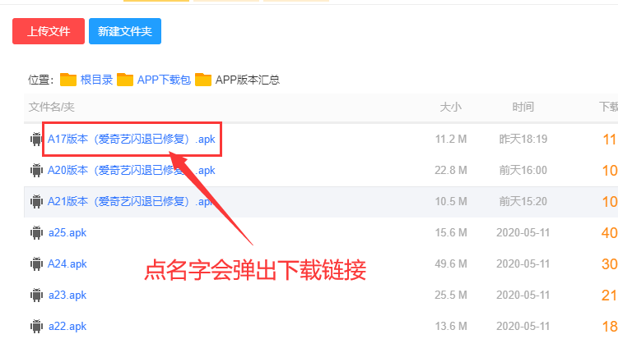618x339 pixels.
Task: Click the Android icon beside a25.apk
Action: 36,232
